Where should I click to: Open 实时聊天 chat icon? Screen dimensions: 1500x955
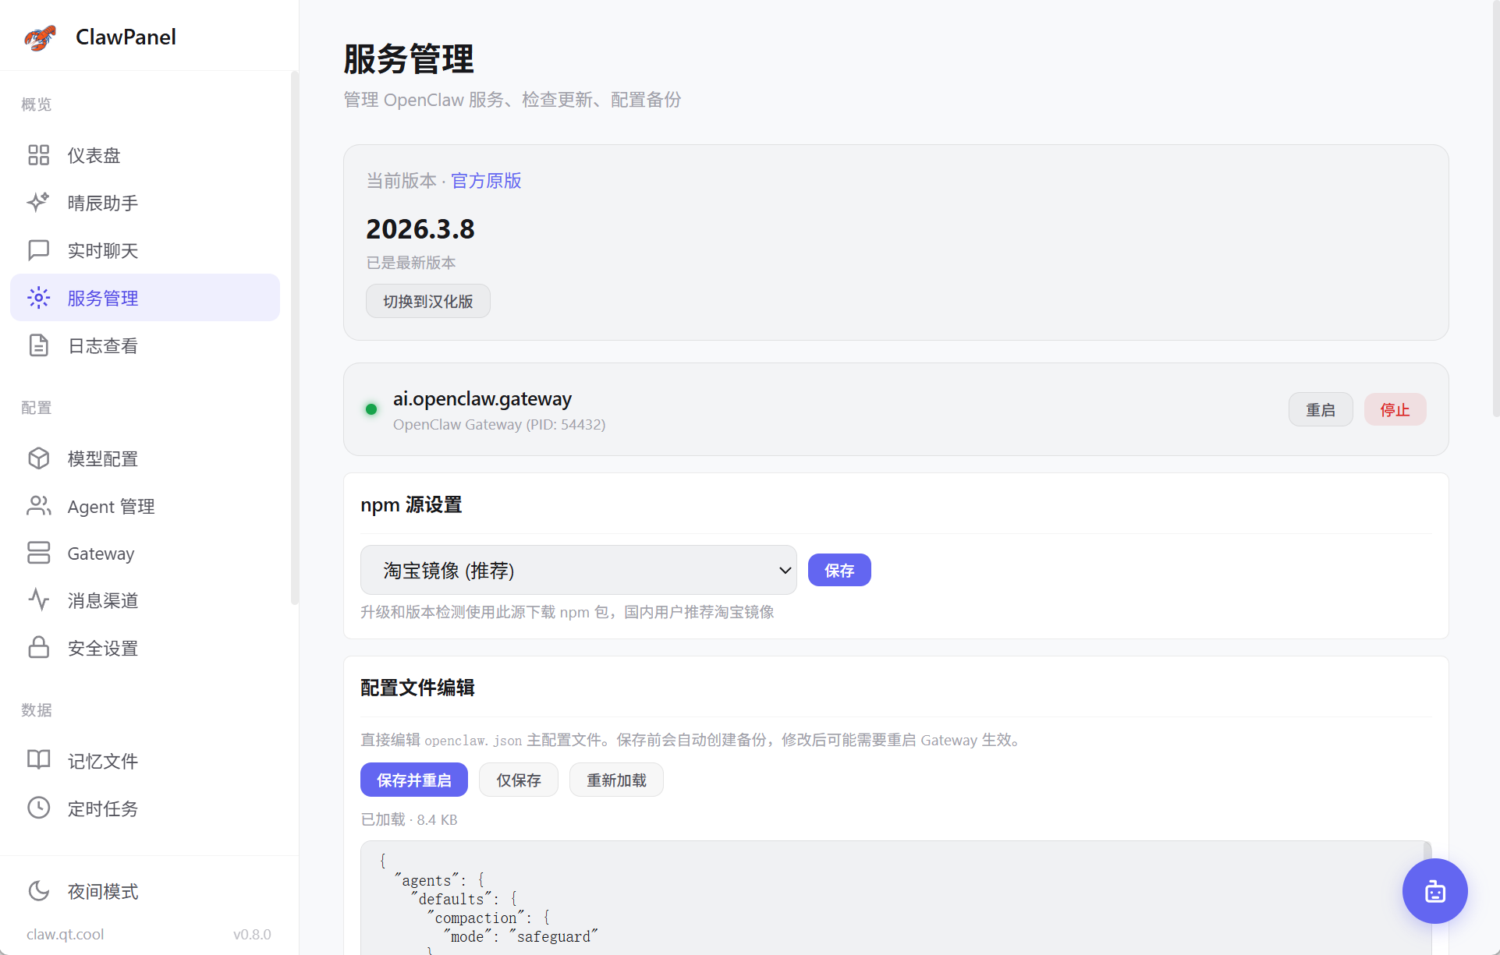pos(39,250)
